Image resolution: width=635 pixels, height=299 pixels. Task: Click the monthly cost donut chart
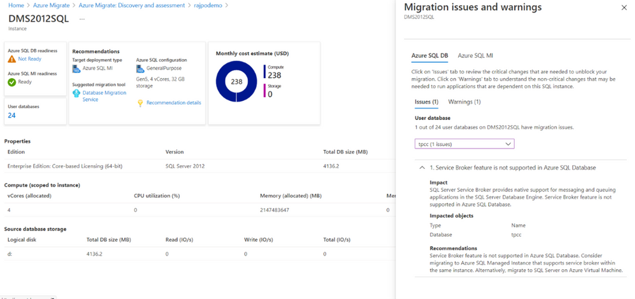tap(236, 82)
